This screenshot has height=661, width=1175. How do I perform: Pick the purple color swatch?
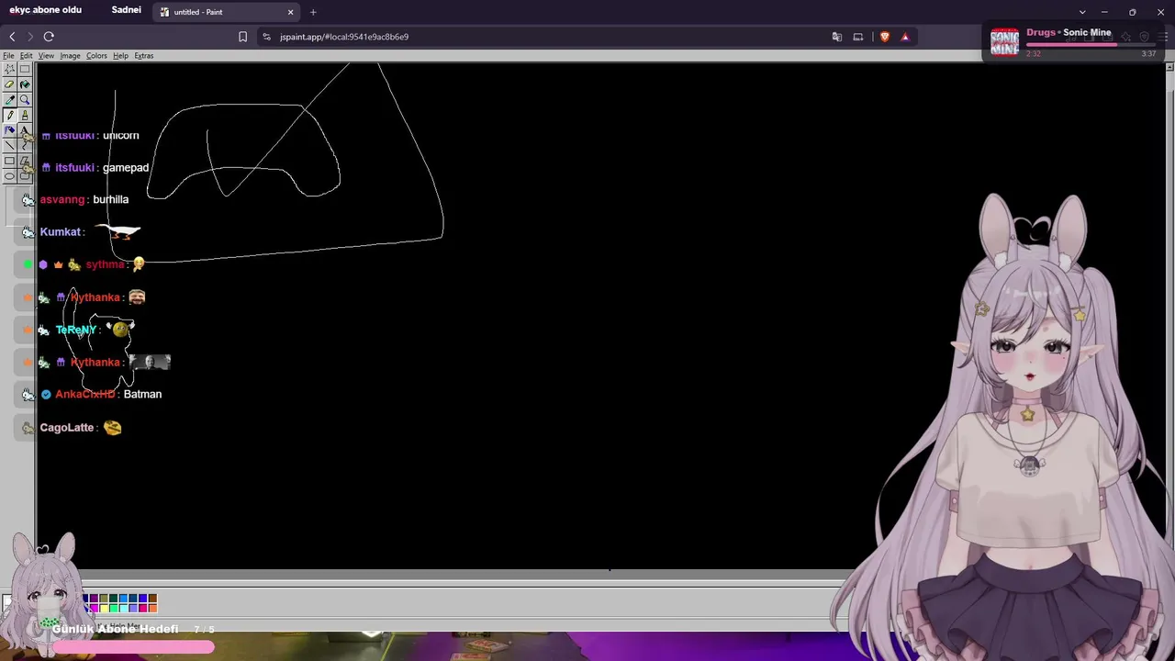tap(94, 598)
